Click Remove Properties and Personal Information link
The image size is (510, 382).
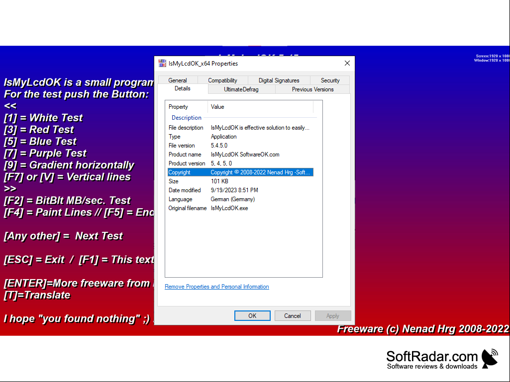[x=216, y=287]
